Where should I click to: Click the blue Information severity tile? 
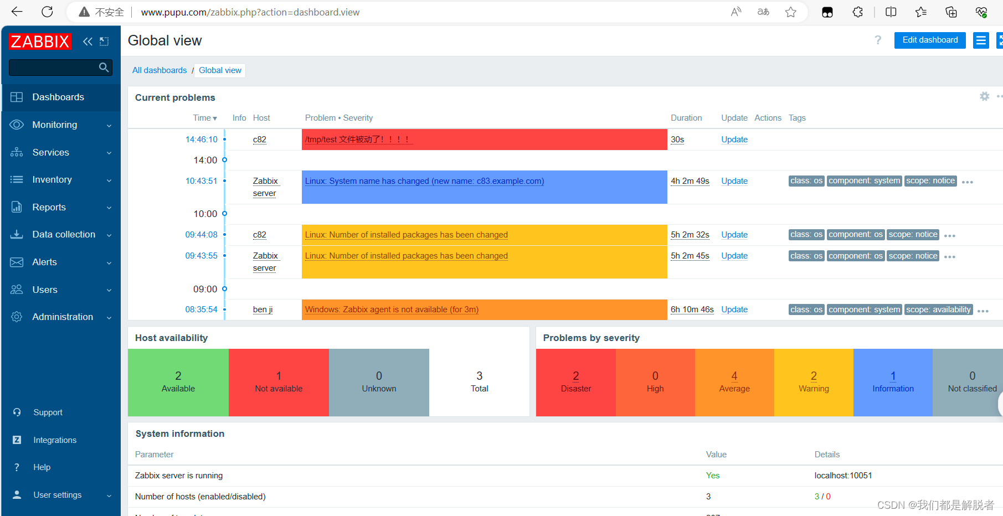pos(893,382)
